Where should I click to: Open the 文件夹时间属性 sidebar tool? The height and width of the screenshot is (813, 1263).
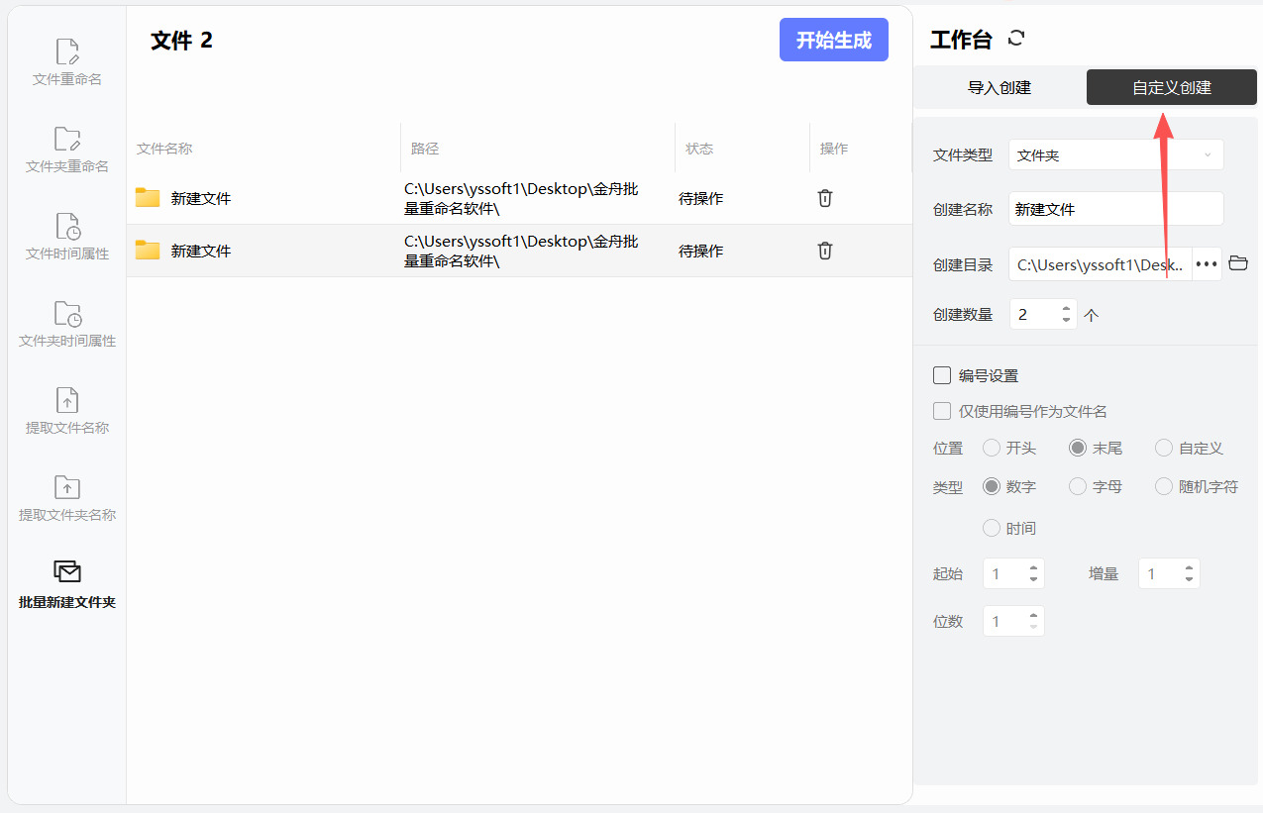click(x=67, y=324)
